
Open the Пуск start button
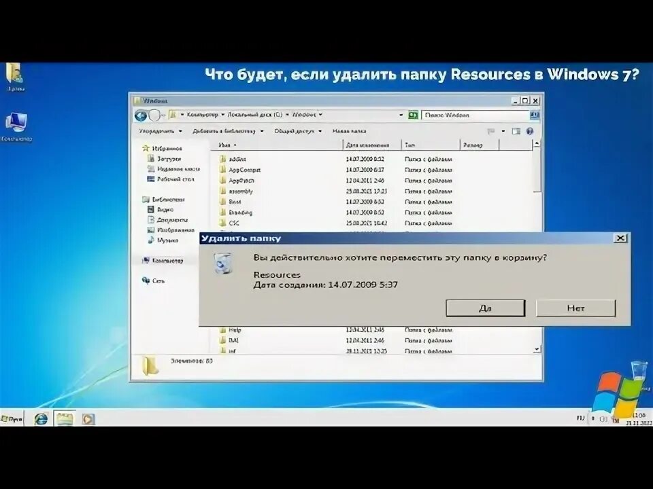[x=12, y=419]
